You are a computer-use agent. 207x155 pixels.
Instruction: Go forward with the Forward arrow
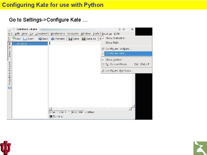click(x=53, y=39)
